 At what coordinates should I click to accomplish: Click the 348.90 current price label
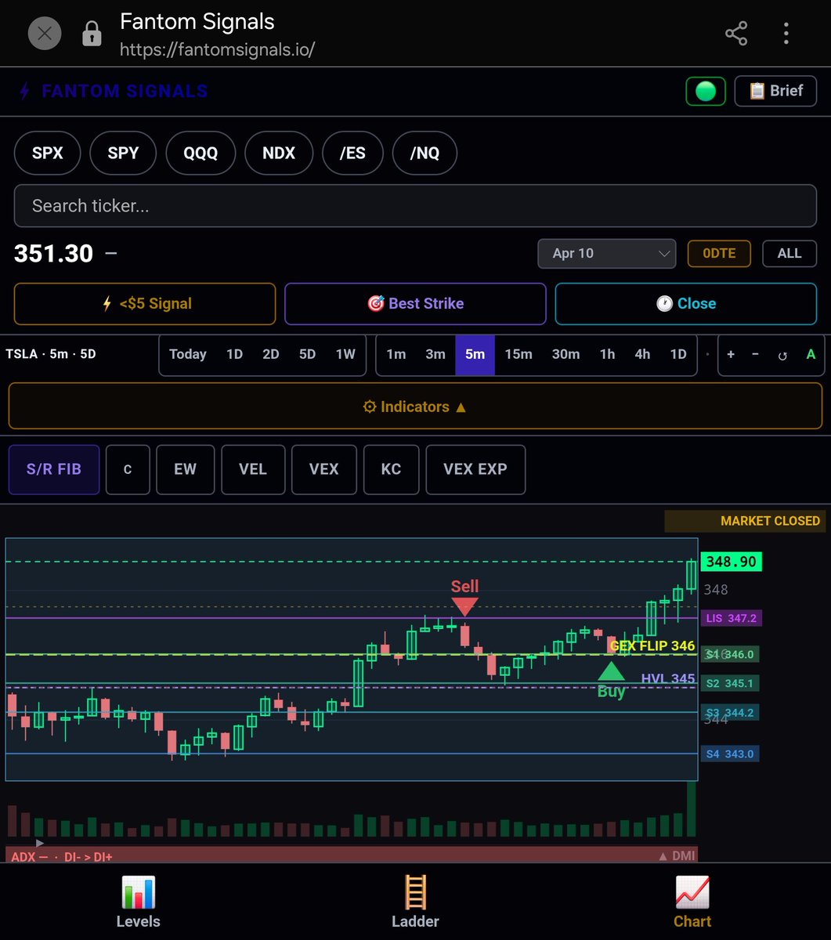click(731, 562)
